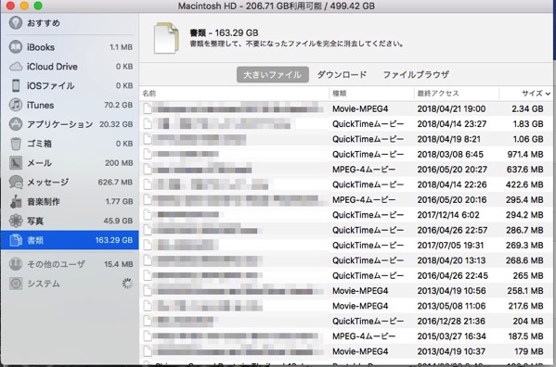Click the その他のユーザ people icon
556x367 pixels.
16,264
